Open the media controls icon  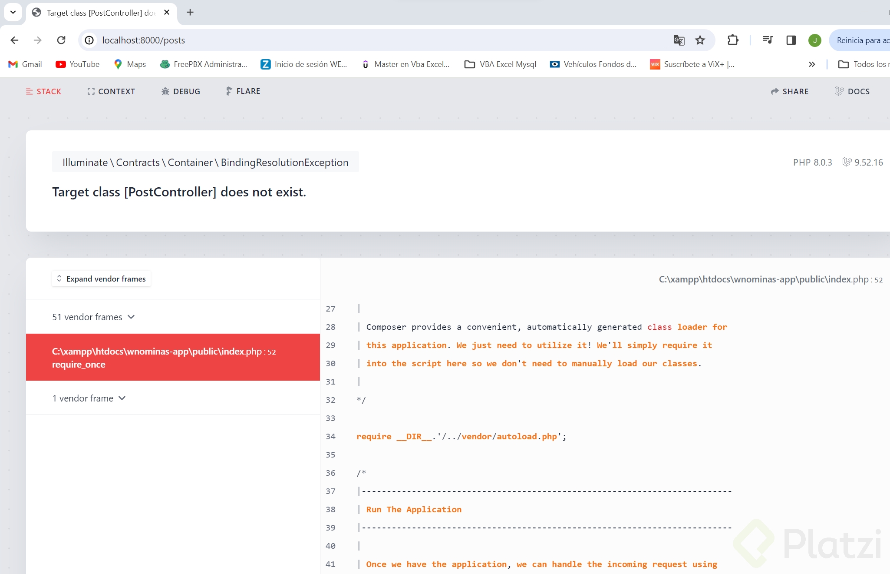tap(768, 40)
